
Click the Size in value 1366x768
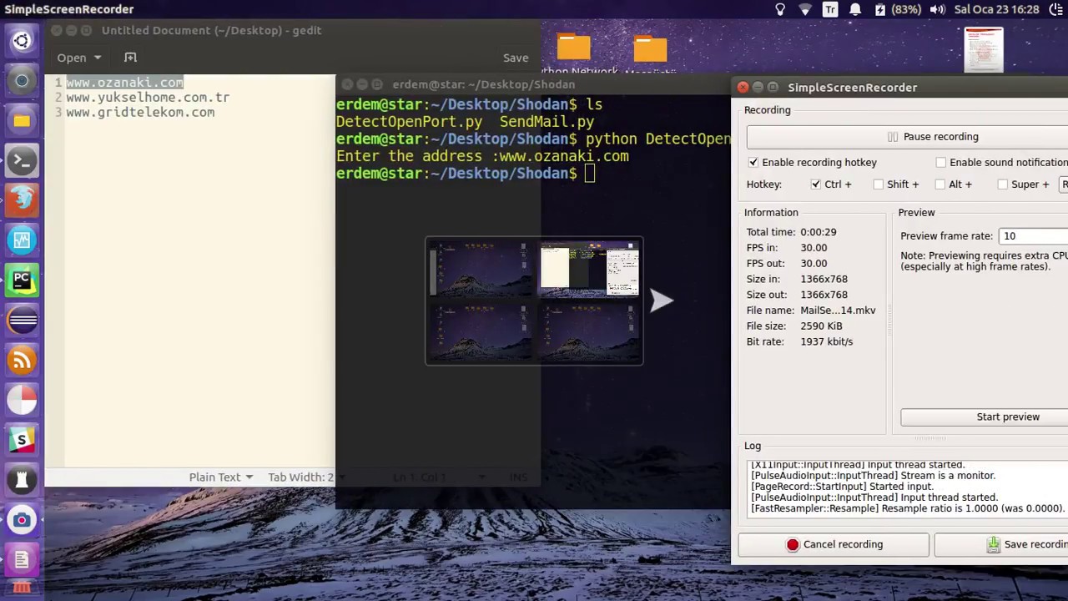tap(824, 279)
